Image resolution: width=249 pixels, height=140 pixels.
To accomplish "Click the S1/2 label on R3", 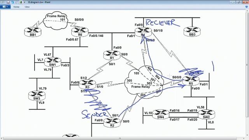I will coord(84,78).
